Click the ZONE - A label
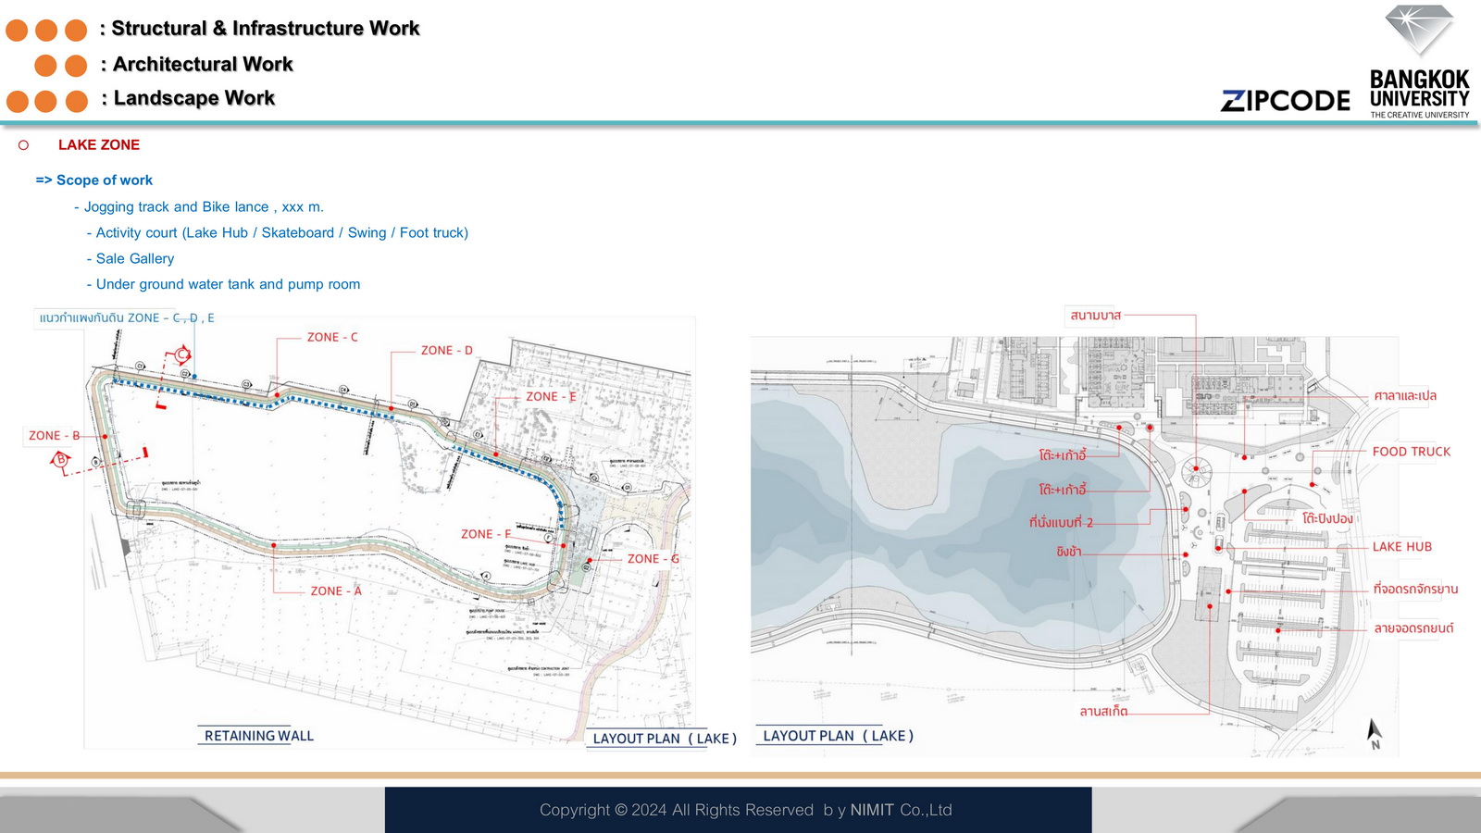 coord(336,591)
